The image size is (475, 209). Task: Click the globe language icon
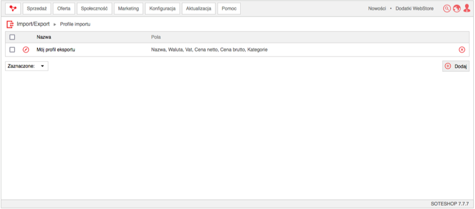[x=456, y=9]
